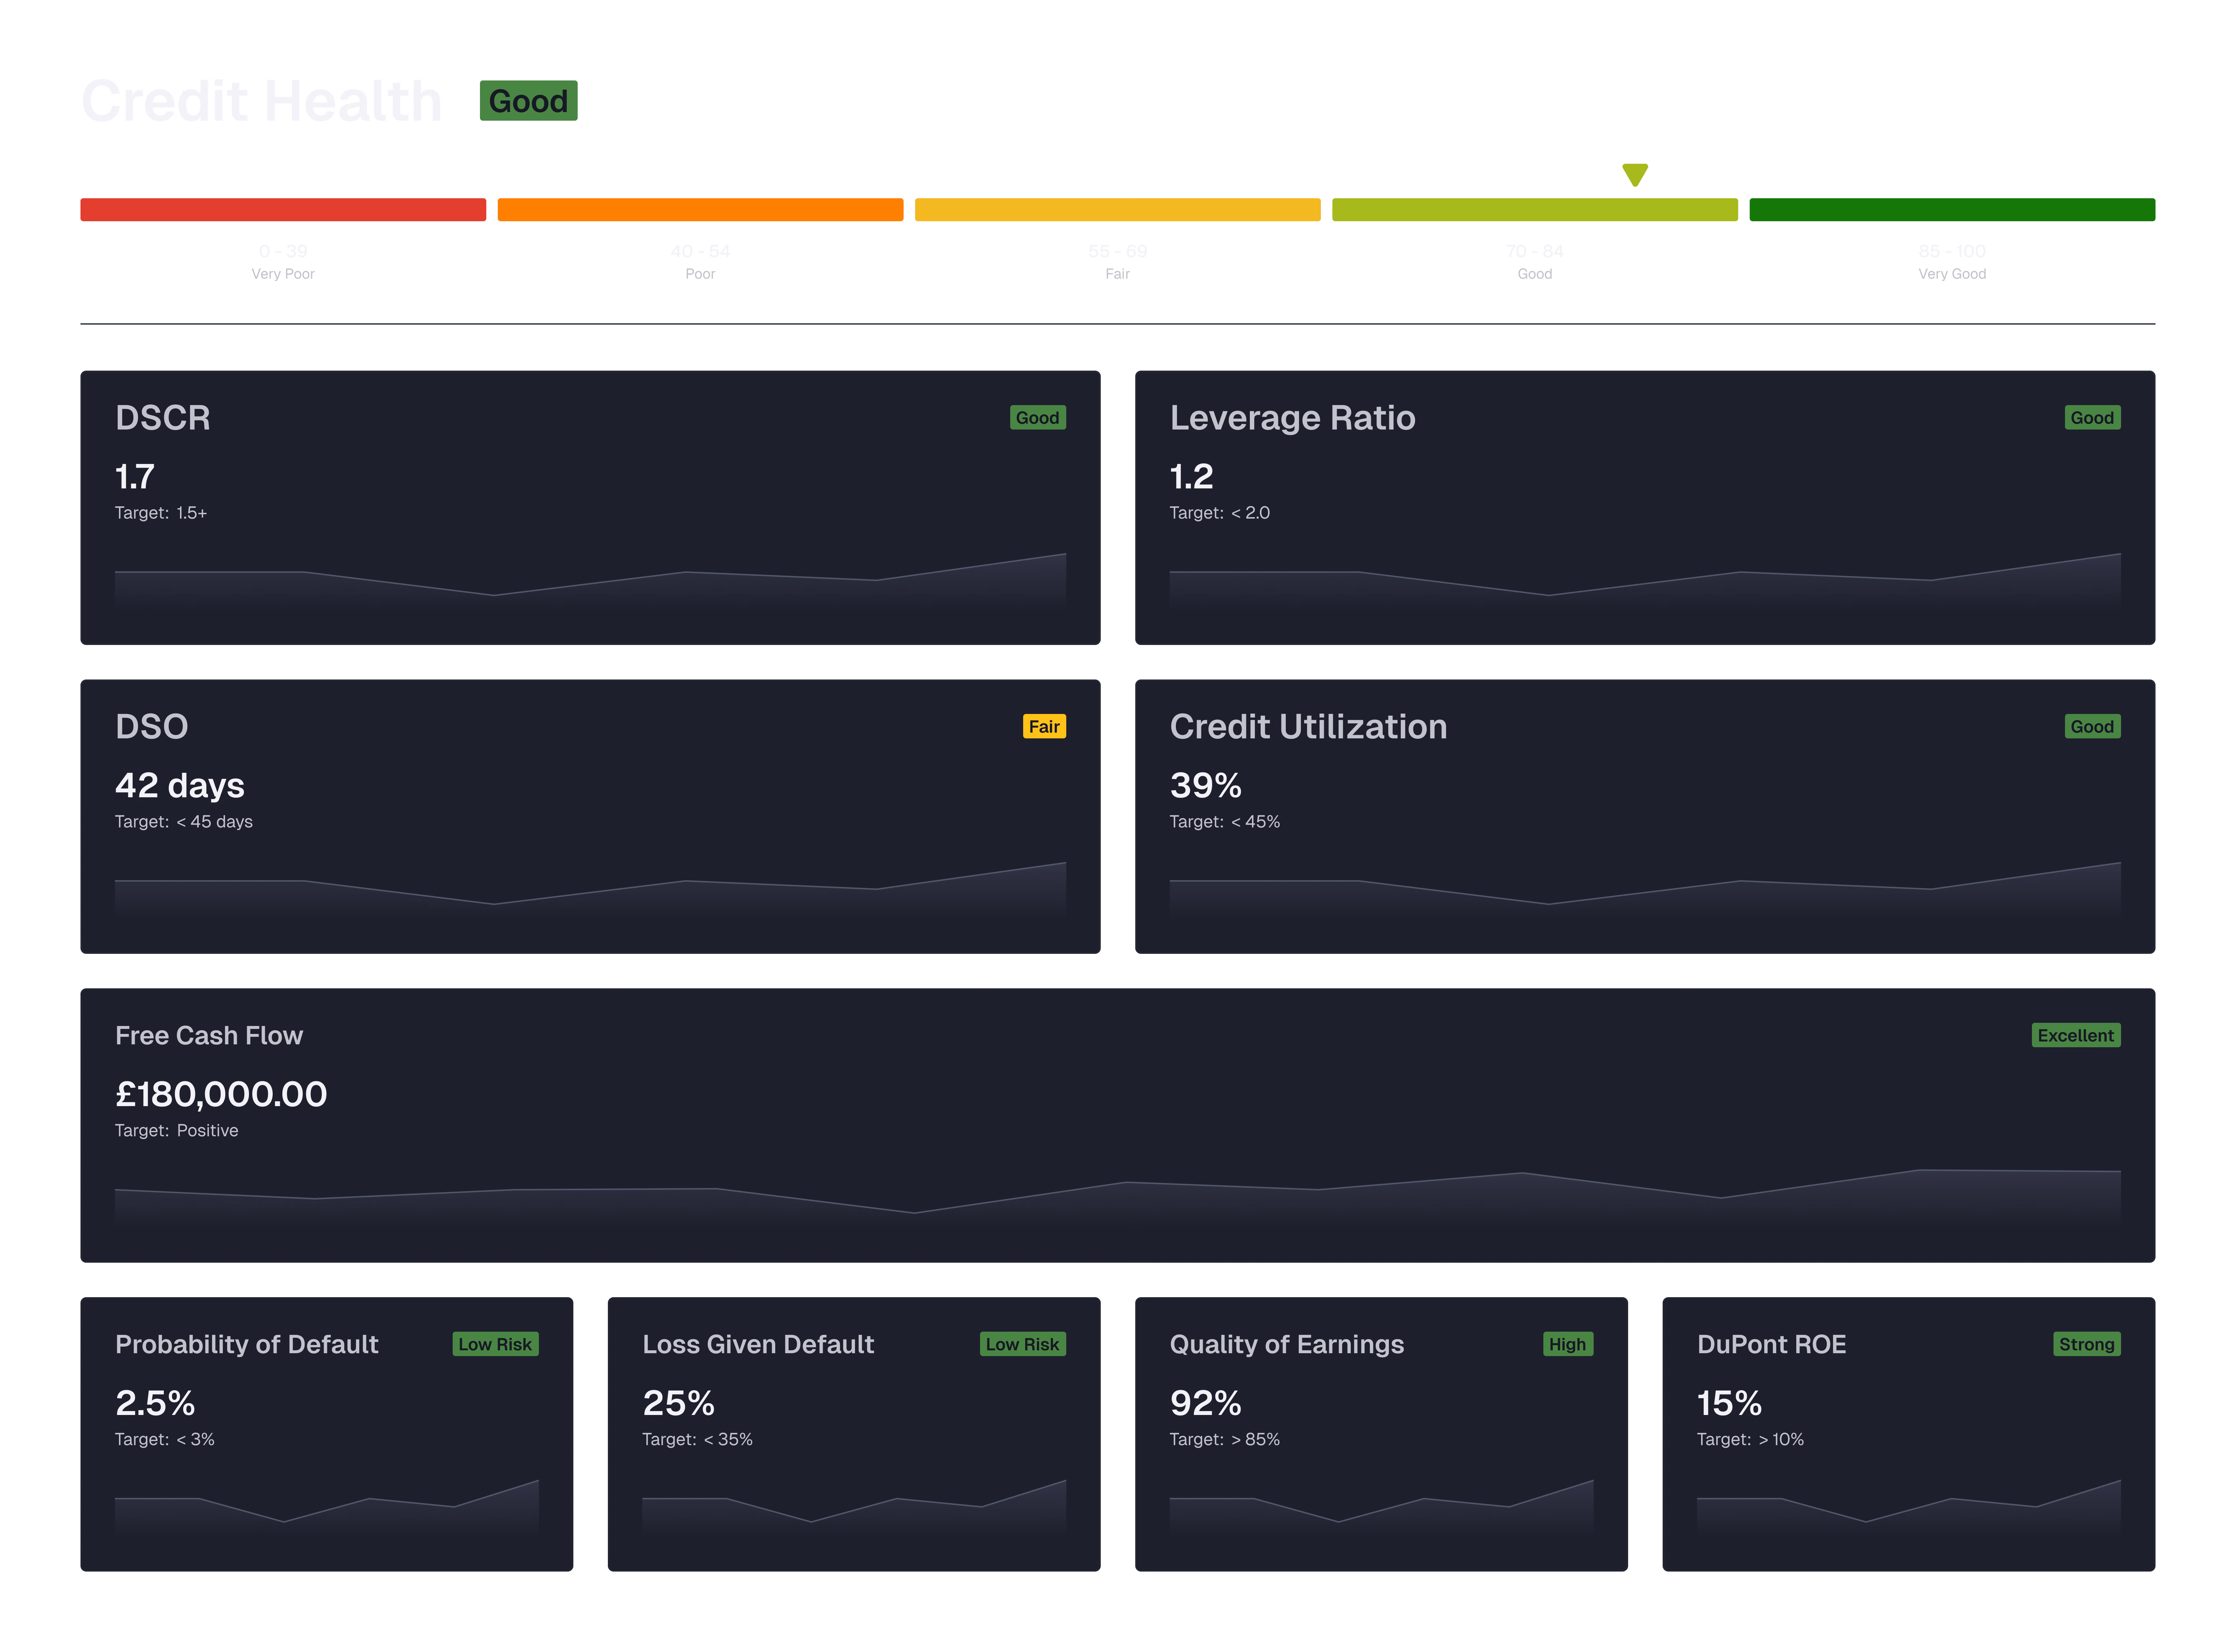Screen dimensions: 2236x1652
Task: Open the DSO card title
Action: [151, 727]
